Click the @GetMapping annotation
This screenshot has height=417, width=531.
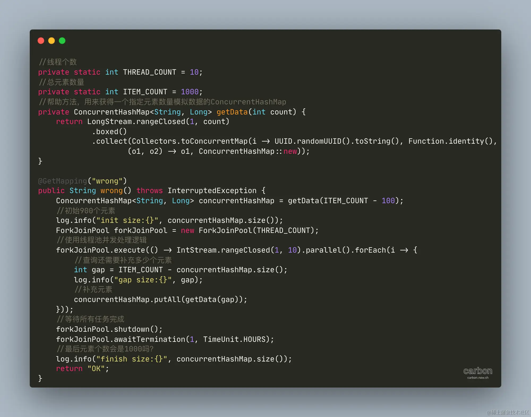(x=62, y=181)
